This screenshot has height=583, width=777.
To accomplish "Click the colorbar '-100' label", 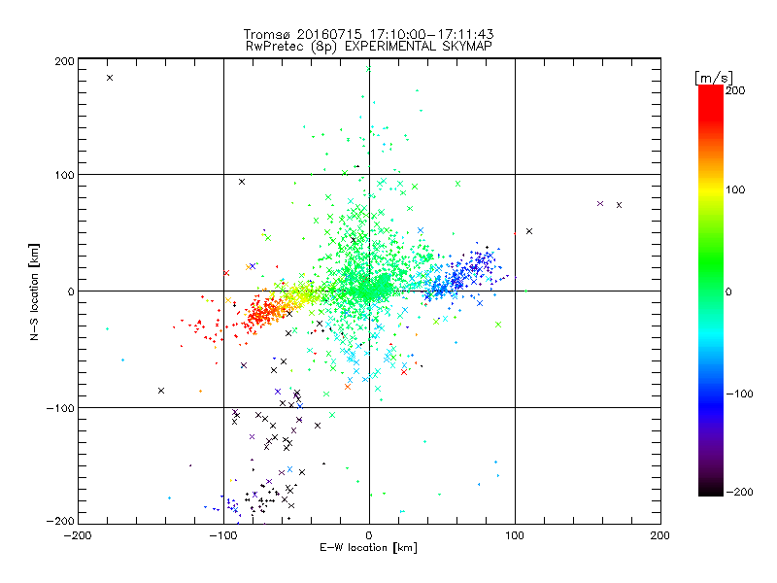I will click(739, 394).
